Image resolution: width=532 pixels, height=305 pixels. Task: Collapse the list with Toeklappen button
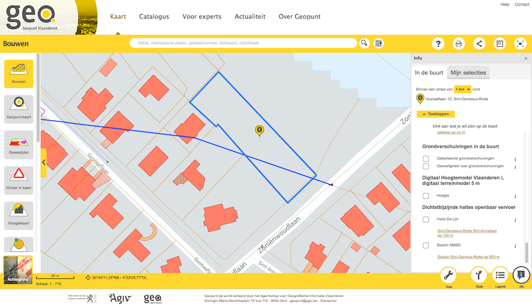pos(436,114)
